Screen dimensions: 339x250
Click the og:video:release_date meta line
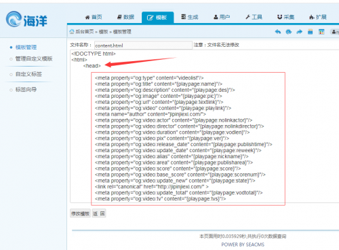point(184,145)
